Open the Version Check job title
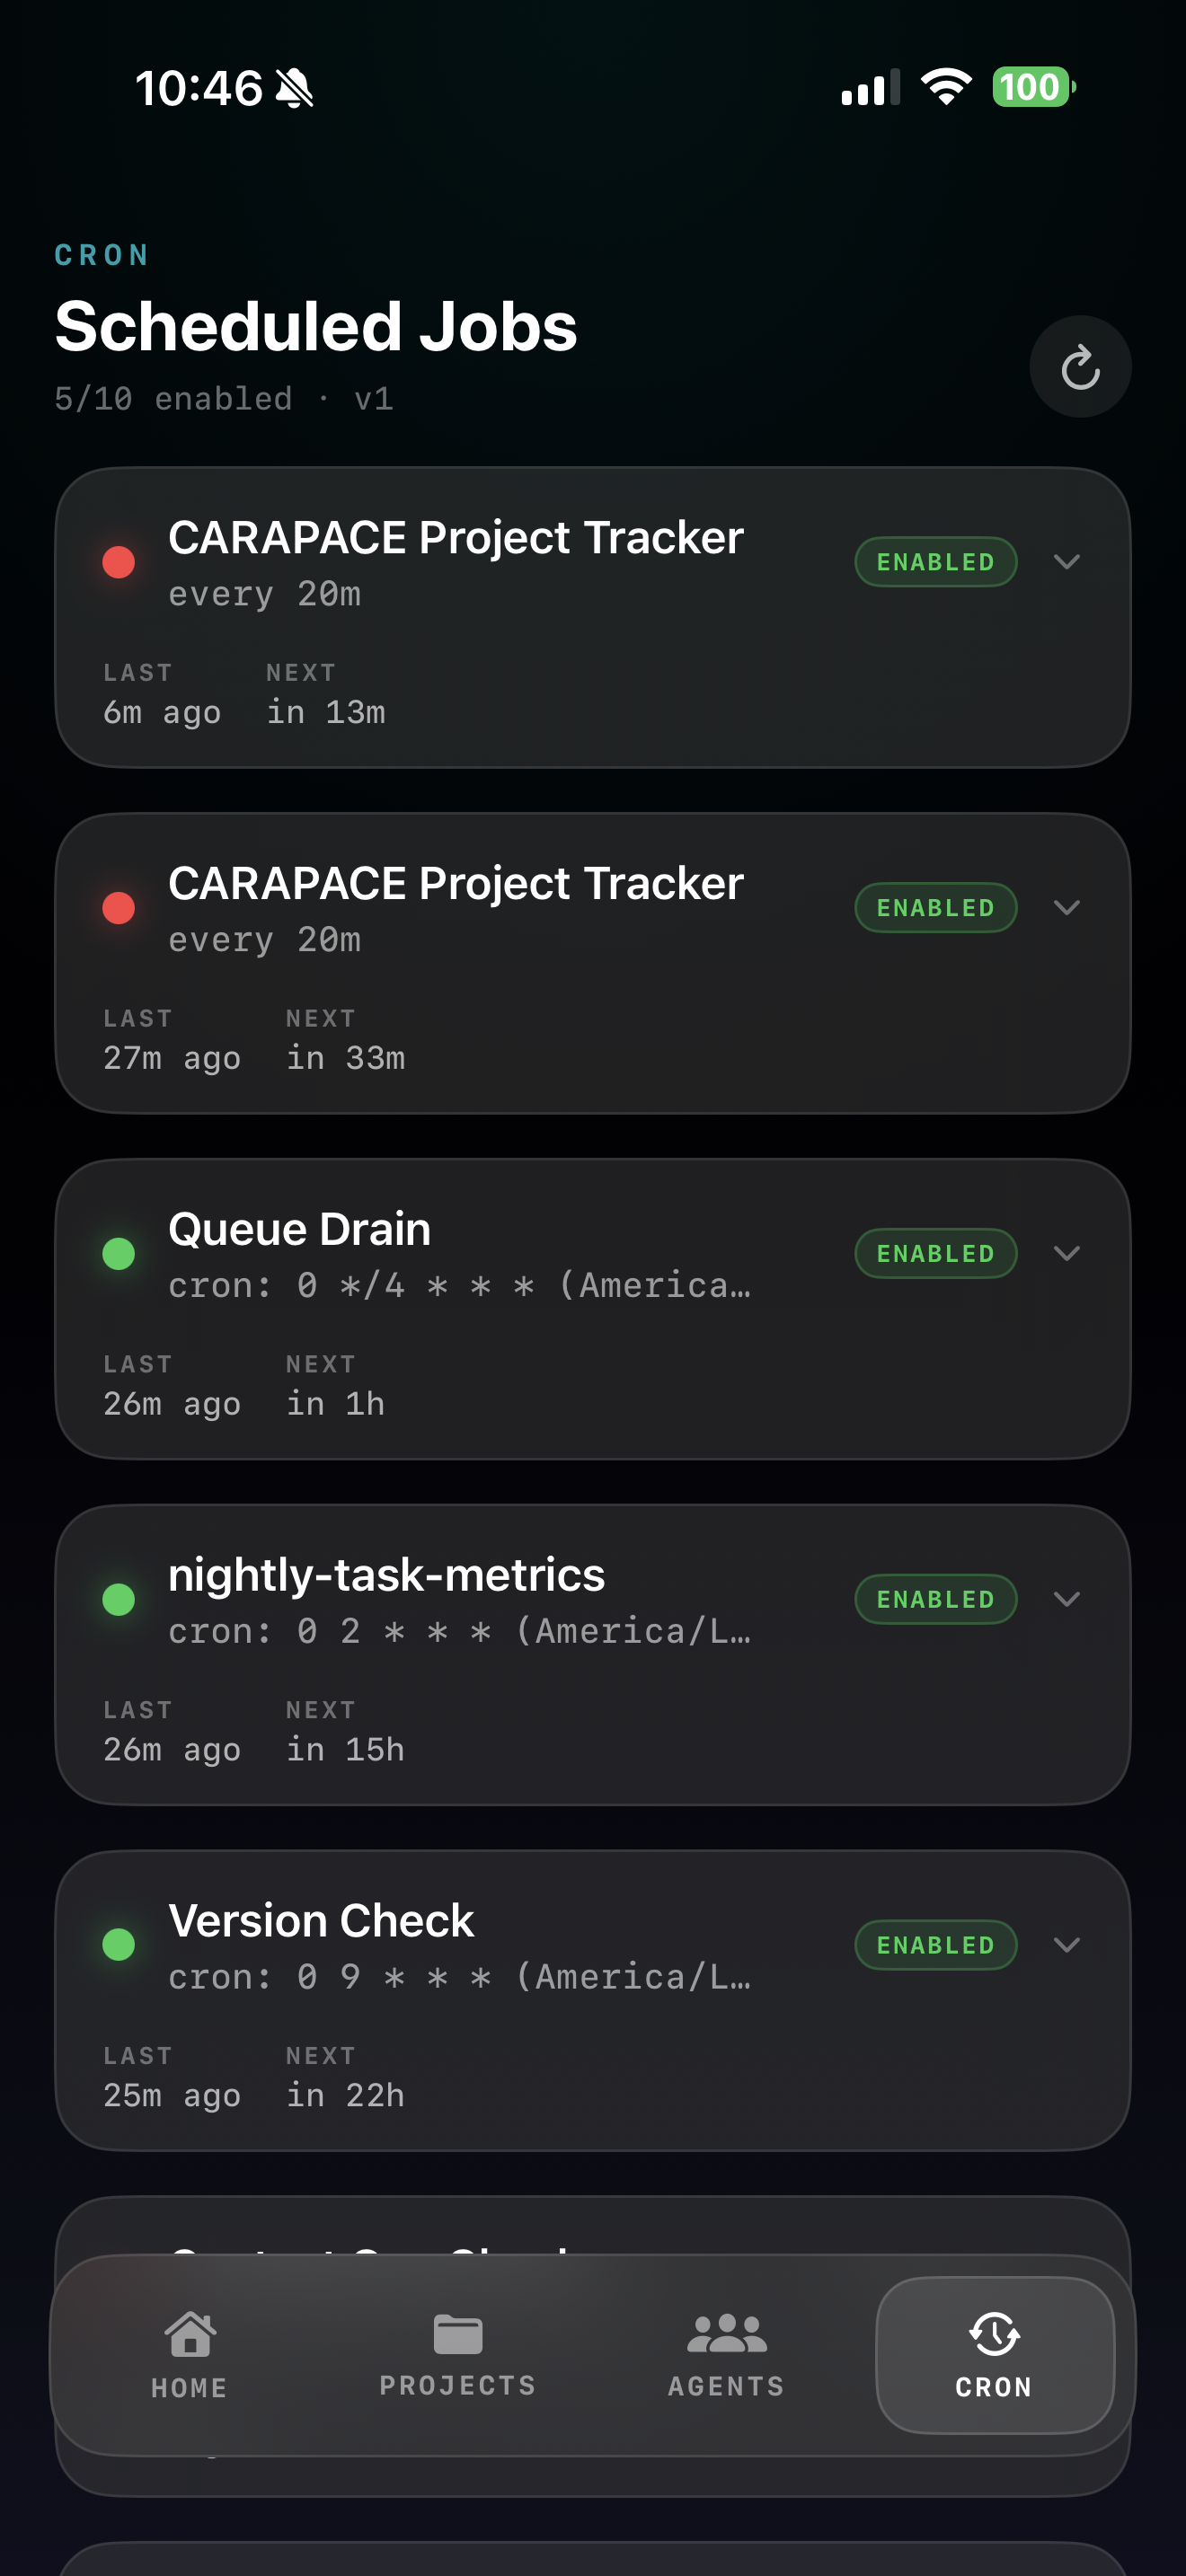 321,1921
